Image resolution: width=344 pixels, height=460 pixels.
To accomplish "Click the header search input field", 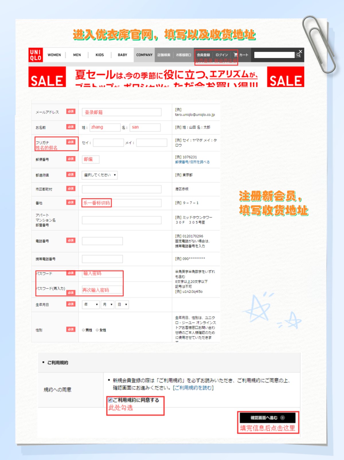I will tap(274, 55).
